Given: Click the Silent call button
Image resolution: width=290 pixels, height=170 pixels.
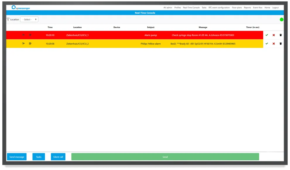Looking at the screenshot, I should [58, 157].
